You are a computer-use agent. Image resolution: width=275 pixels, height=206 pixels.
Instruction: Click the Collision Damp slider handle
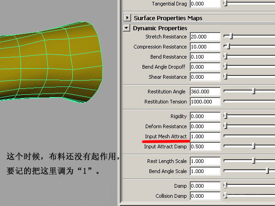[225, 195]
